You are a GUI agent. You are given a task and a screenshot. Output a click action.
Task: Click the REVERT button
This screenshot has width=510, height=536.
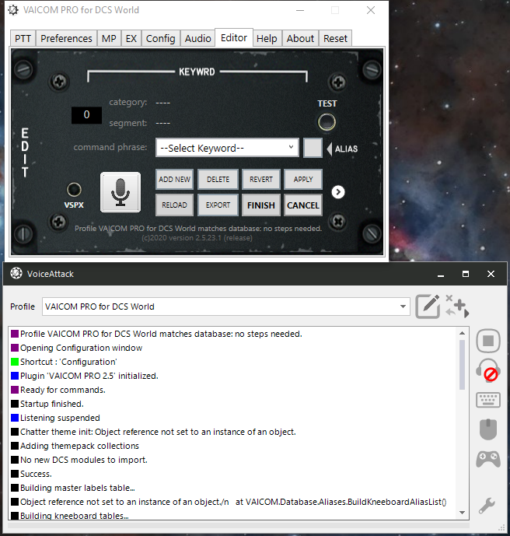(261, 179)
